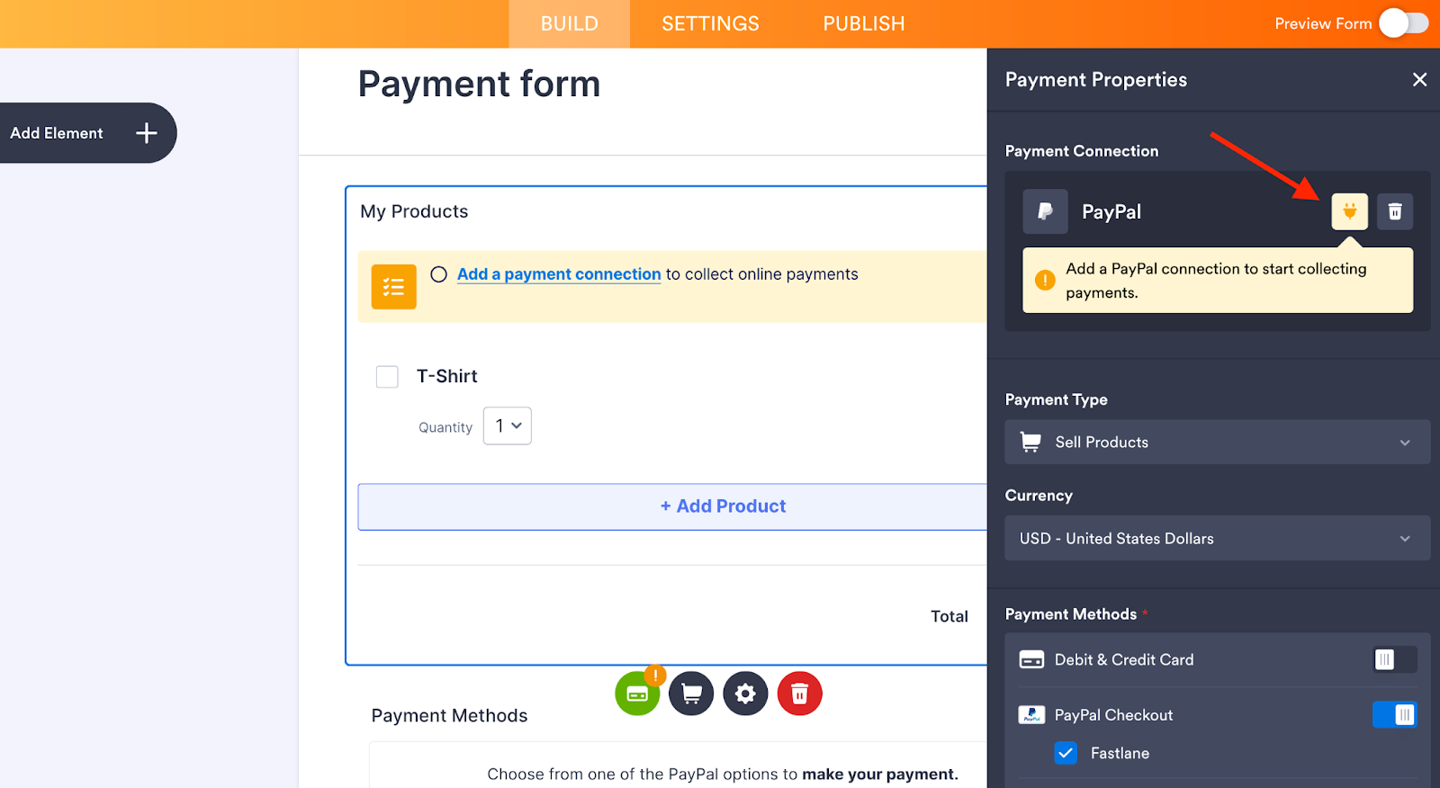Remove the payment element using red trash icon
The image size is (1440, 788).
(799, 693)
